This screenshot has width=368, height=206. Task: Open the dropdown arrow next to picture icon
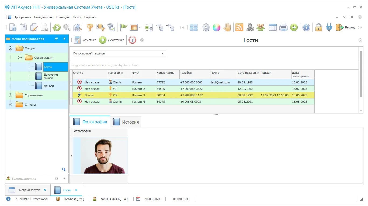140,27
